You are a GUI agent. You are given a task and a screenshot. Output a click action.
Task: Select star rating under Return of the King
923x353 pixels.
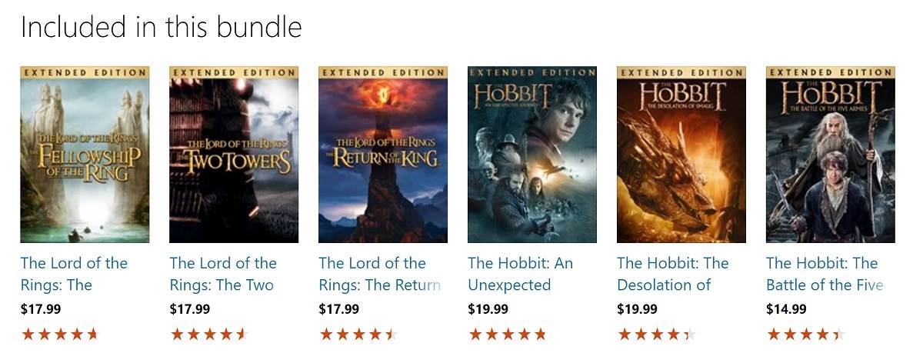(x=358, y=334)
